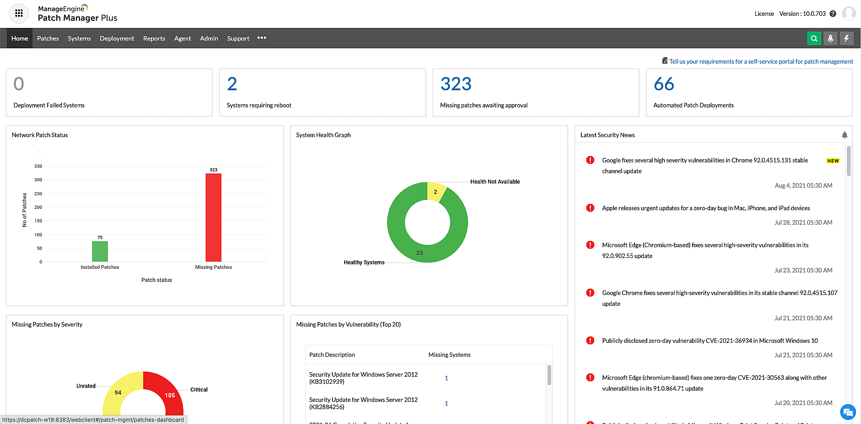Viewport: 861px width, 424px height.
Task: Open the Reports menu
Action: click(x=154, y=38)
